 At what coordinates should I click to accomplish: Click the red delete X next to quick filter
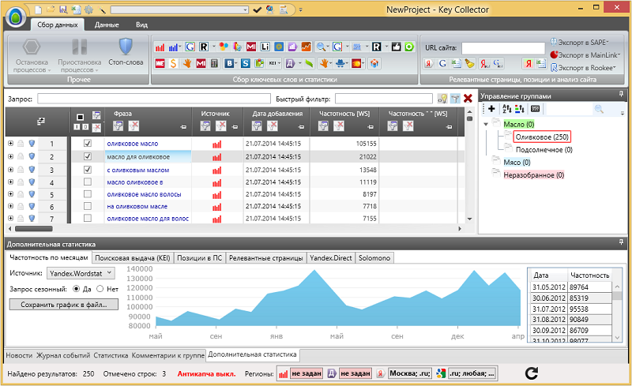point(468,99)
